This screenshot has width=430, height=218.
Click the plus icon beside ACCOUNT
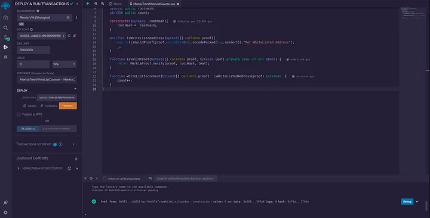point(31,29)
